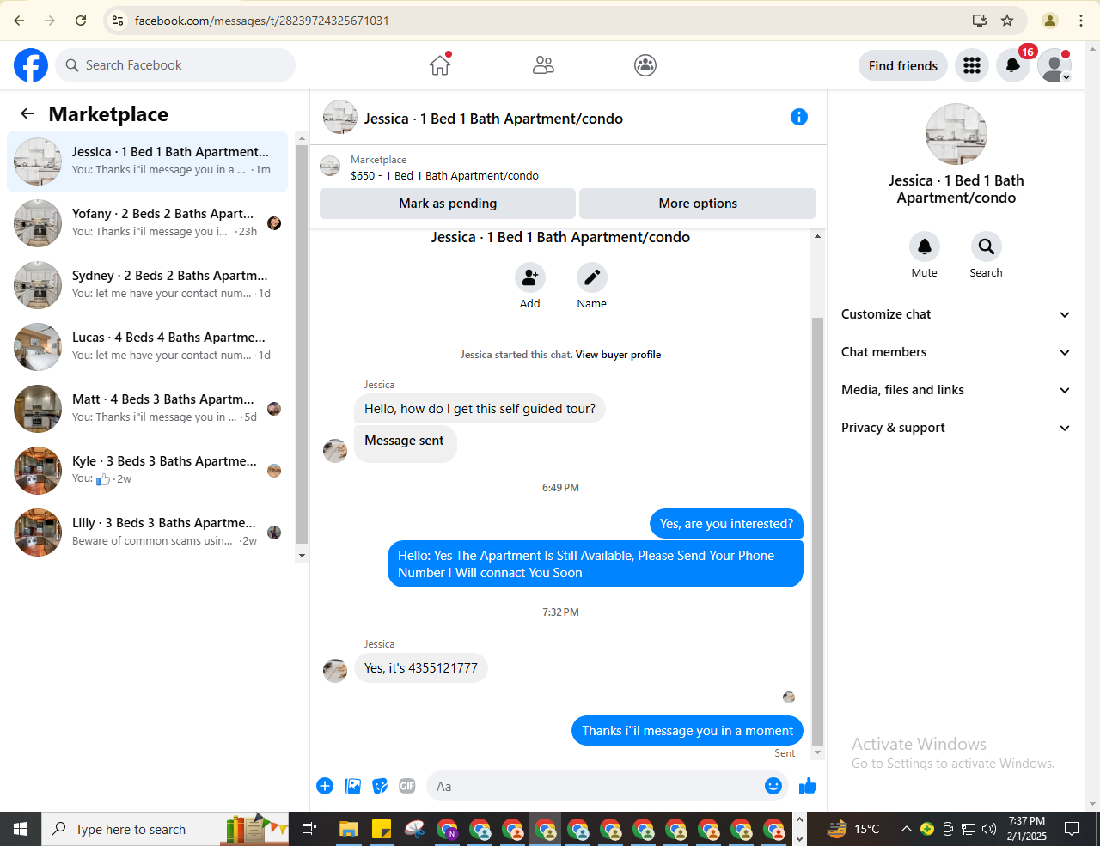Open Yofany 2 Beds 2 Baths conversation
The image size is (1100, 846).
(147, 223)
